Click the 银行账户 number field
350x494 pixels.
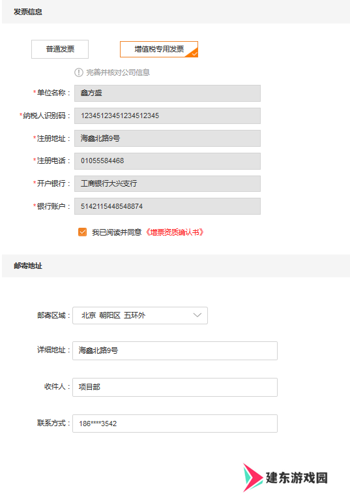[168, 206]
